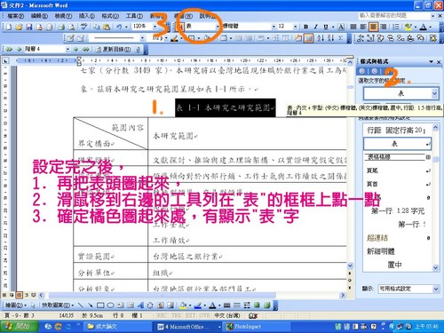Open the zoom 120% dropdown

155,27
